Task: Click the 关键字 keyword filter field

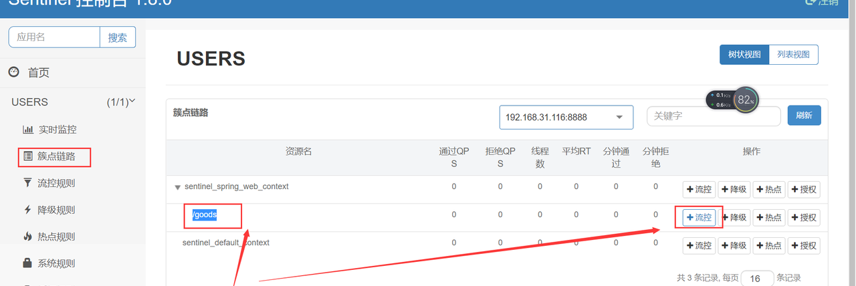Action: click(x=714, y=116)
